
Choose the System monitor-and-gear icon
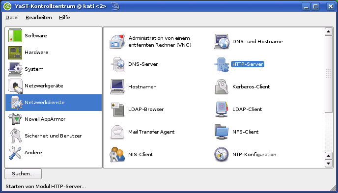[15, 69]
